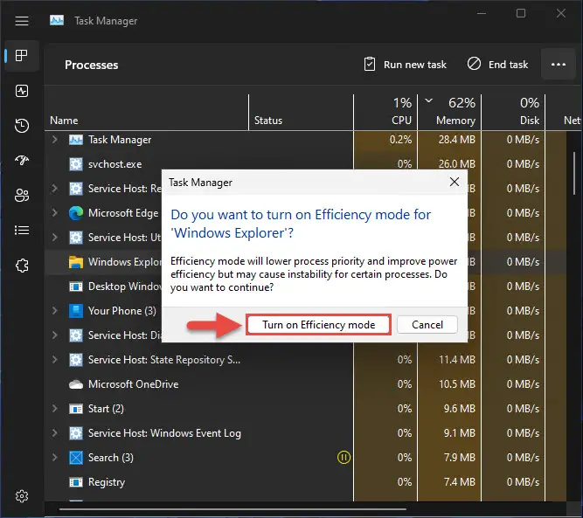This screenshot has width=583, height=518.
Task: Click the Registry process icon
Action: tap(76, 482)
